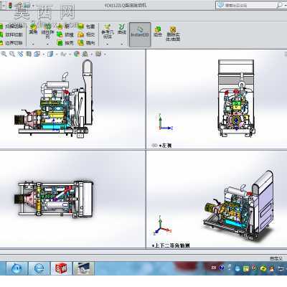Click the Display Style icon
This screenshot has width=287, height=287.
point(50,54)
